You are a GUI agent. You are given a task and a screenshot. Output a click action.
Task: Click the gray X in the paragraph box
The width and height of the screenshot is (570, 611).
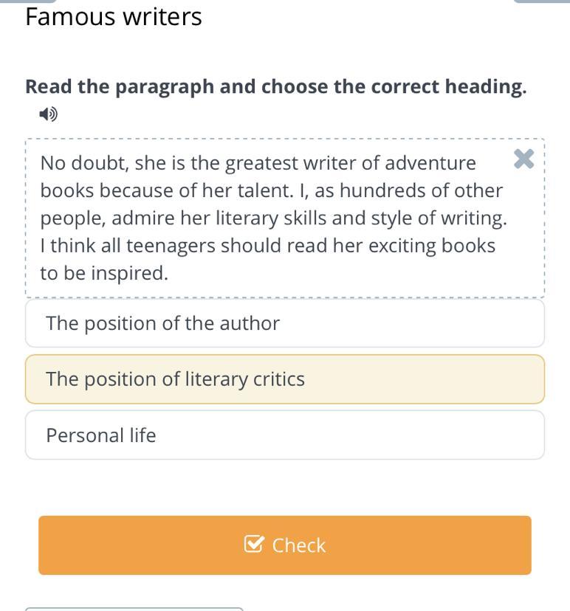[x=523, y=159]
